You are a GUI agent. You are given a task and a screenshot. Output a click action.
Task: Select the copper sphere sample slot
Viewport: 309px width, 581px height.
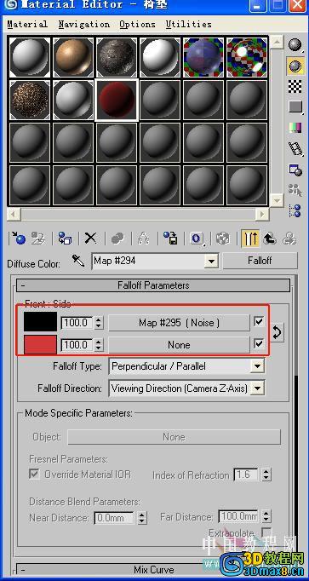(x=73, y=56)
